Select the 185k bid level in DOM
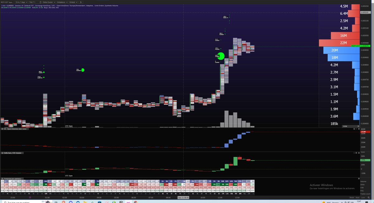Viewport: 374px width, 203px height. point(334,124)
